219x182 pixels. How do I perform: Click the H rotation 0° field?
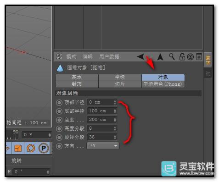click(31, 172)
